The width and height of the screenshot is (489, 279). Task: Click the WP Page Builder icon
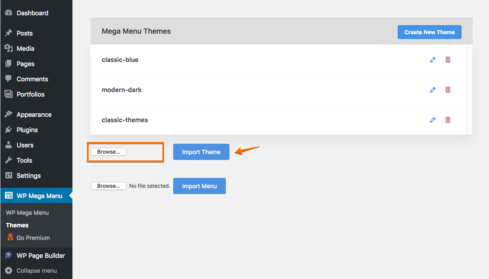(9, 255)
